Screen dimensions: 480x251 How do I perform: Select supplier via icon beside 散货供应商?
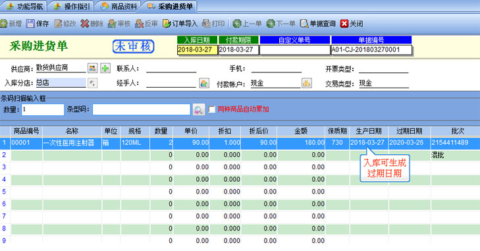[92, 68]
